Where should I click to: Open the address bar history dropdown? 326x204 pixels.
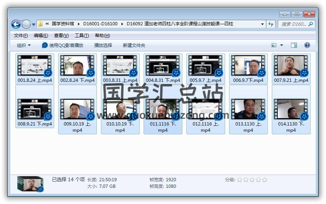[x=262, y=24]
